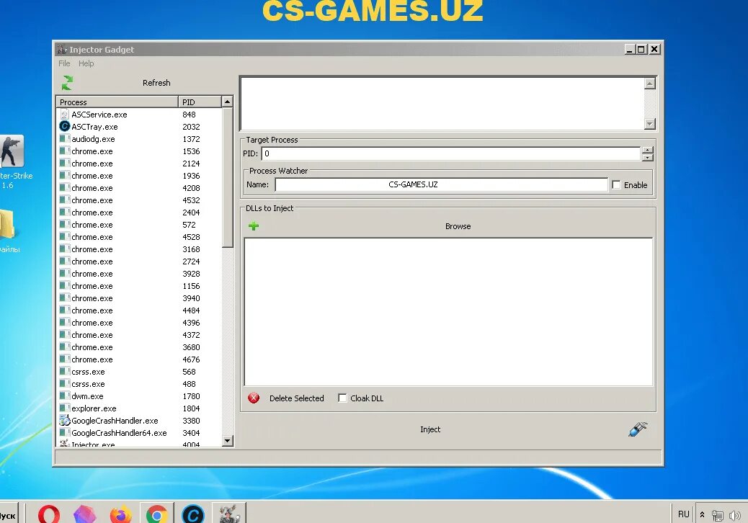
Task: Select csrss.exe with PID 488
Action: coord(139,384)
